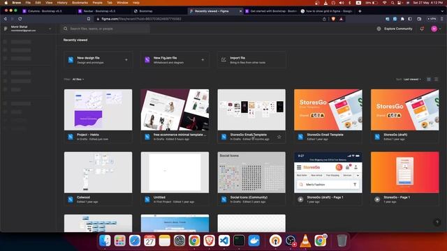
Task: Click the share icon in address bar
Action: (324, 19)
